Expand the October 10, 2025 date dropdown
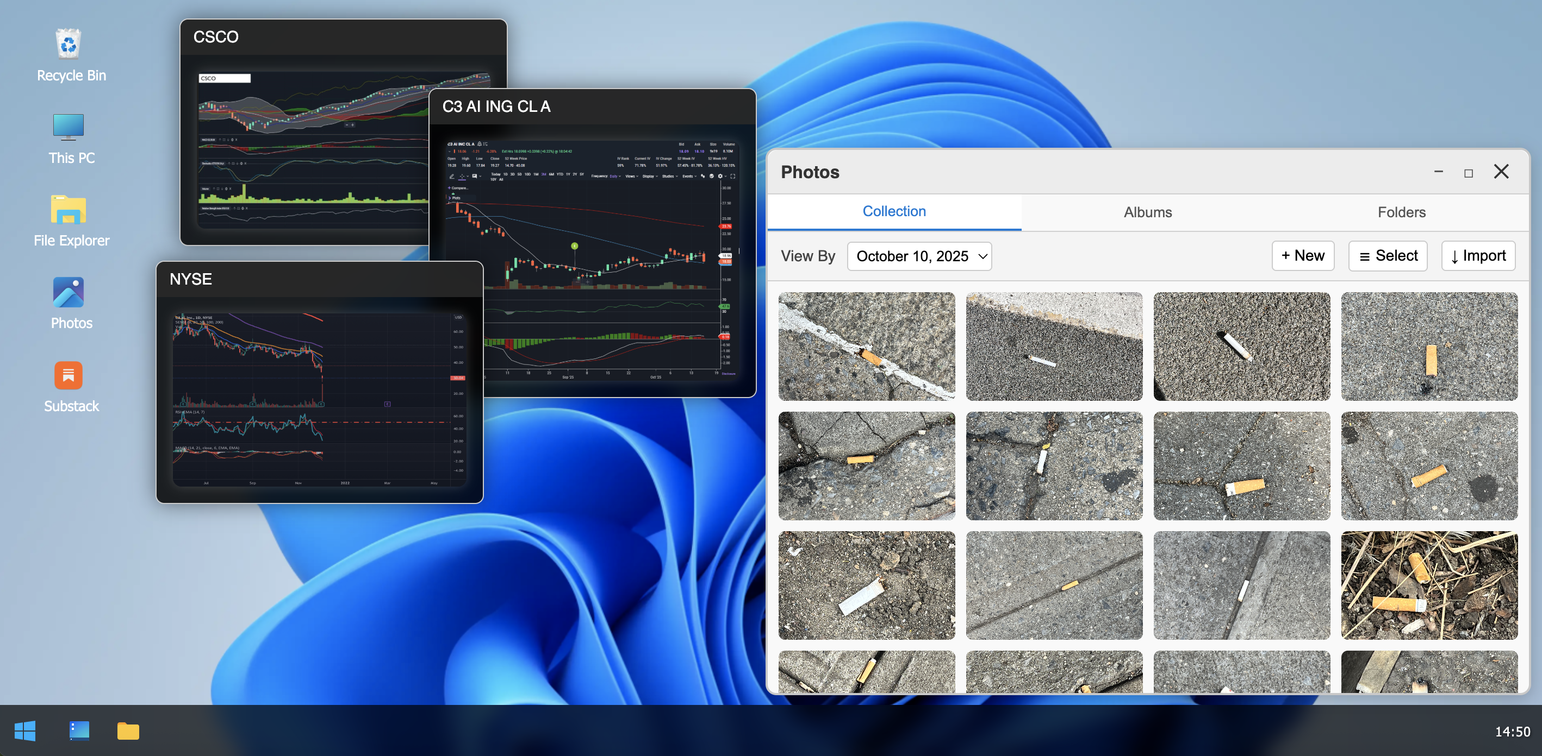Screen dimensions: 1542x756 [919, 256]
